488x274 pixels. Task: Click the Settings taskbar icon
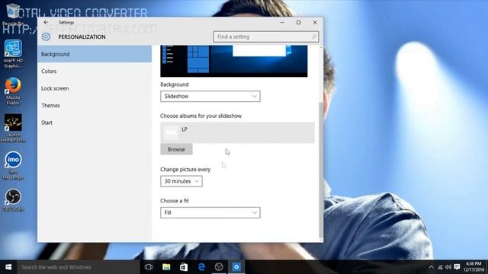236,267
